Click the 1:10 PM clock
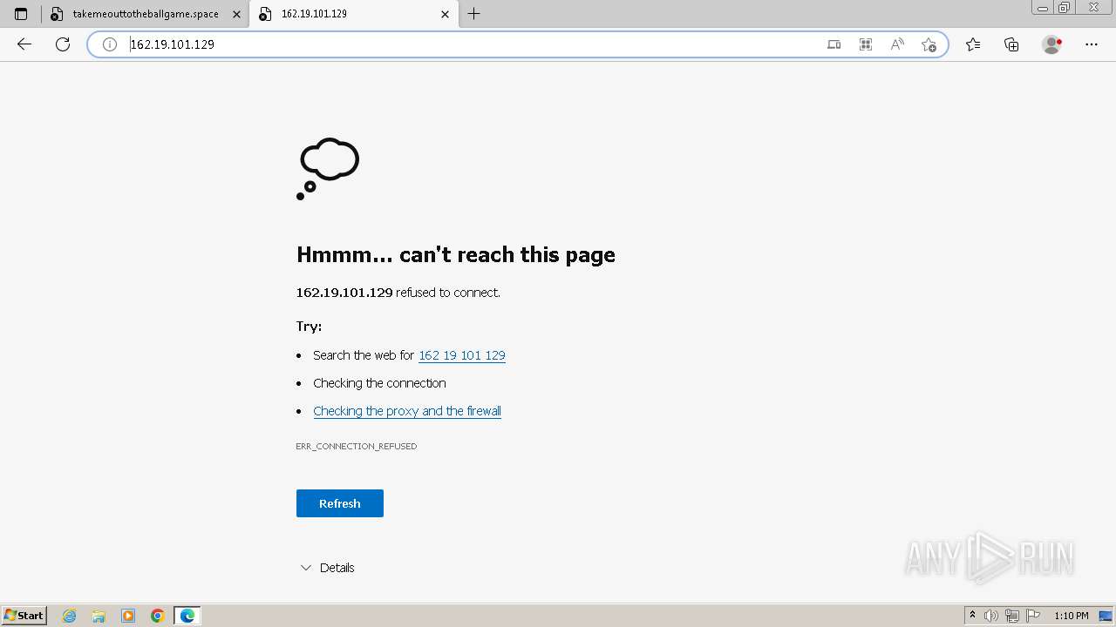The width and height of the screenshot is (1116, 627). (x=1072, y=616)
